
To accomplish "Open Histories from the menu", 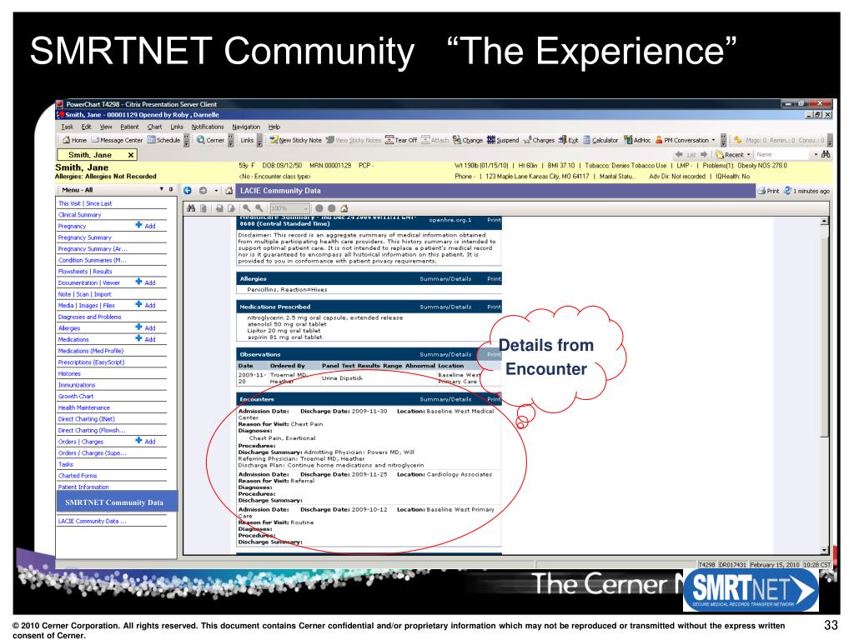I will (x=69, y=373).
